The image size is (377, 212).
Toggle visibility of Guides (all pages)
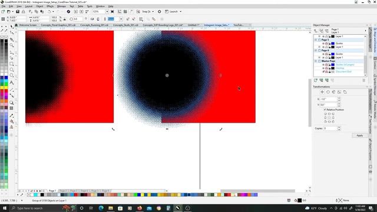tap(323, 65)
